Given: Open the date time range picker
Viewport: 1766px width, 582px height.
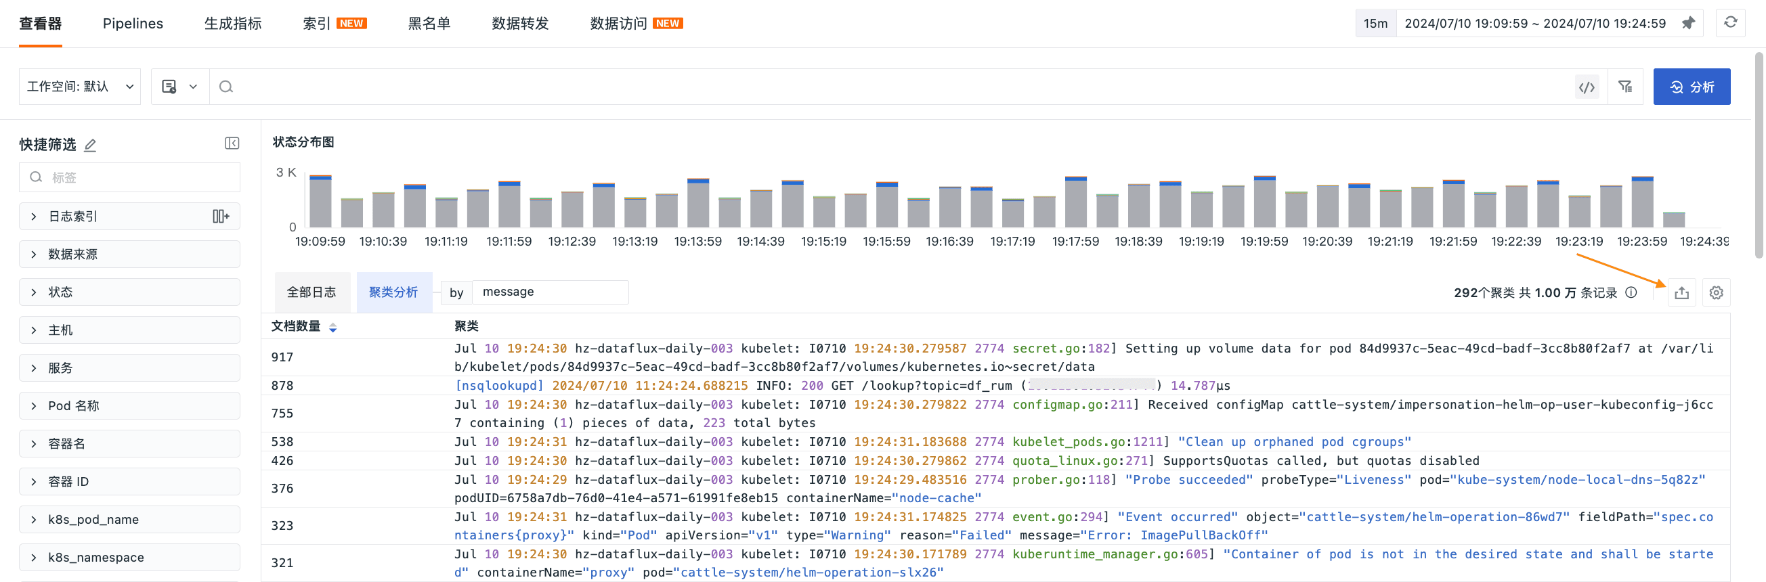Looking at the screenshot, I should pyautogui.click(x=1535, y=23).
